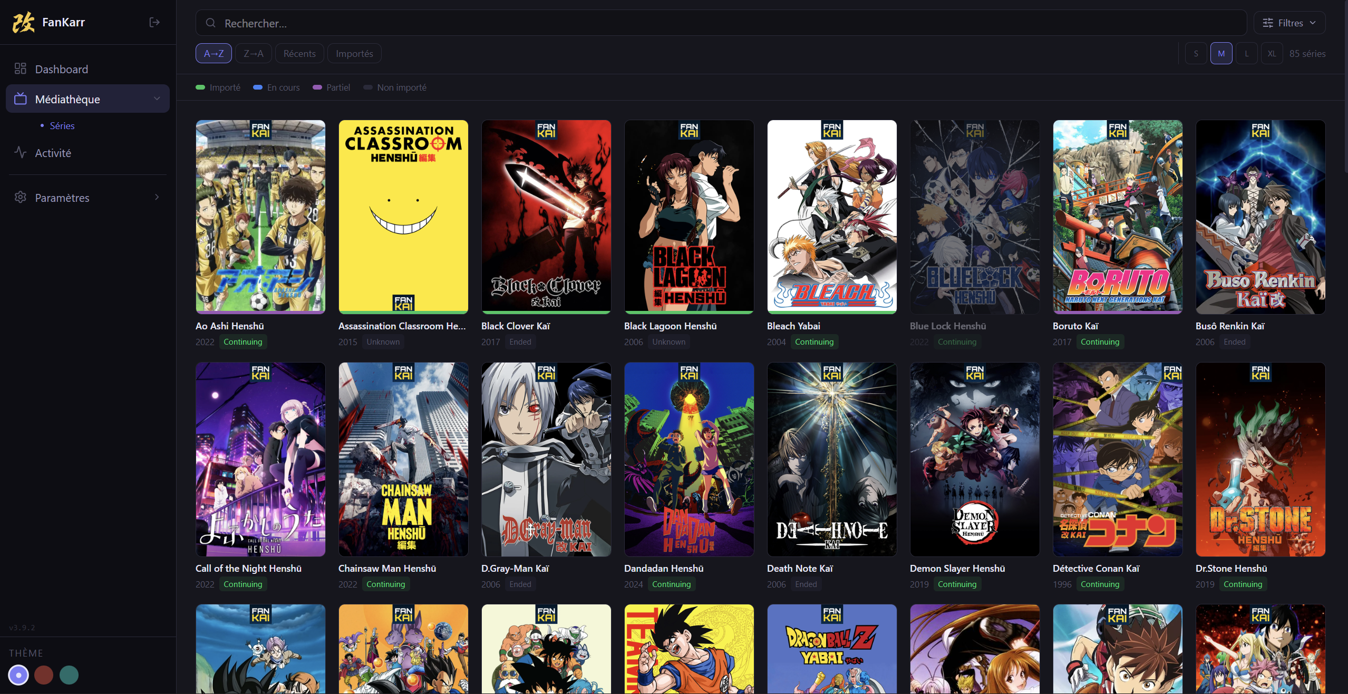Switch card size to XL

tap(1272, 53)
